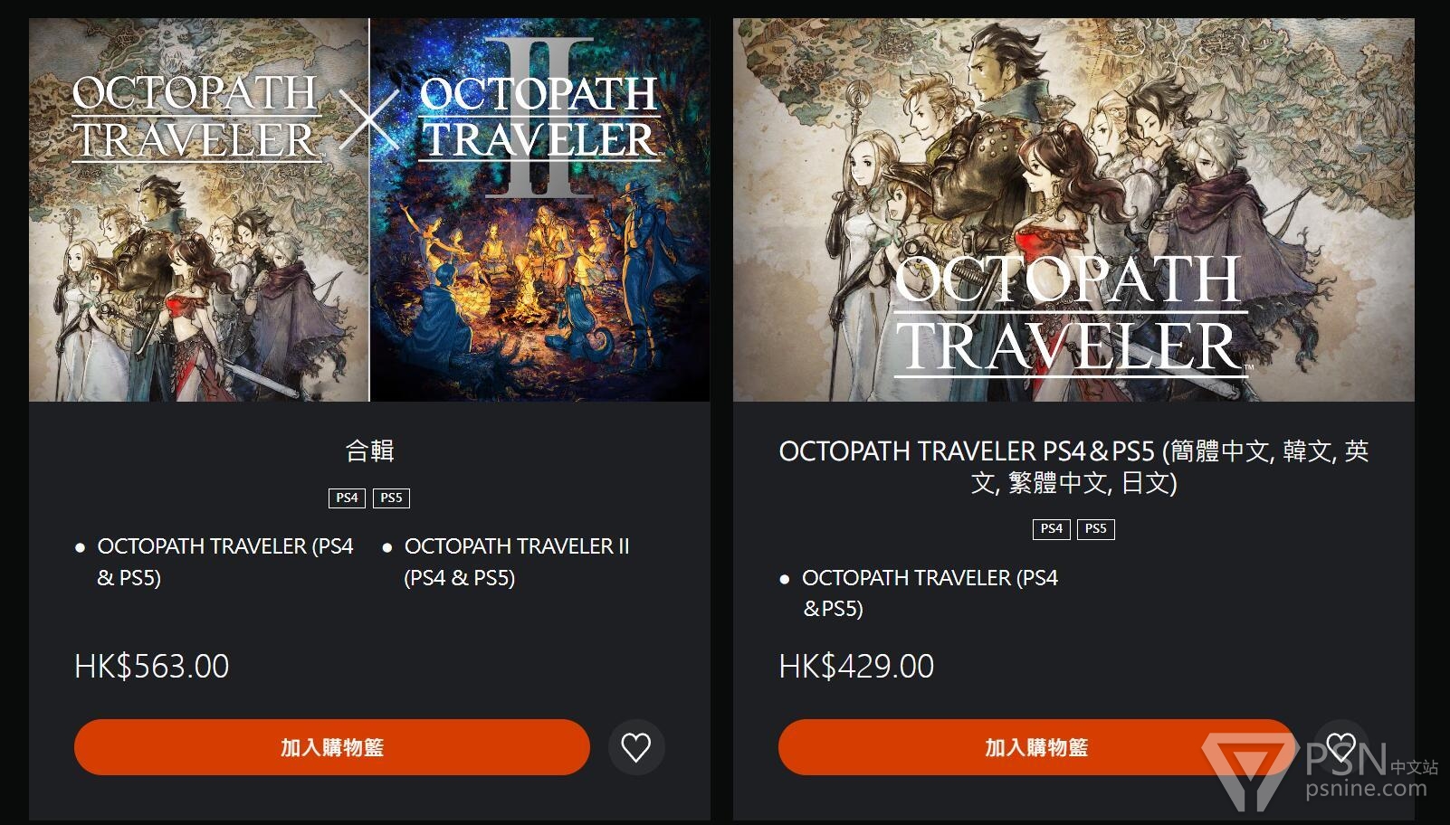Add OCTOPATH TRAVELER PS4&PS5 to cart
The image size is (1450, 825).
pos(1036,747)
